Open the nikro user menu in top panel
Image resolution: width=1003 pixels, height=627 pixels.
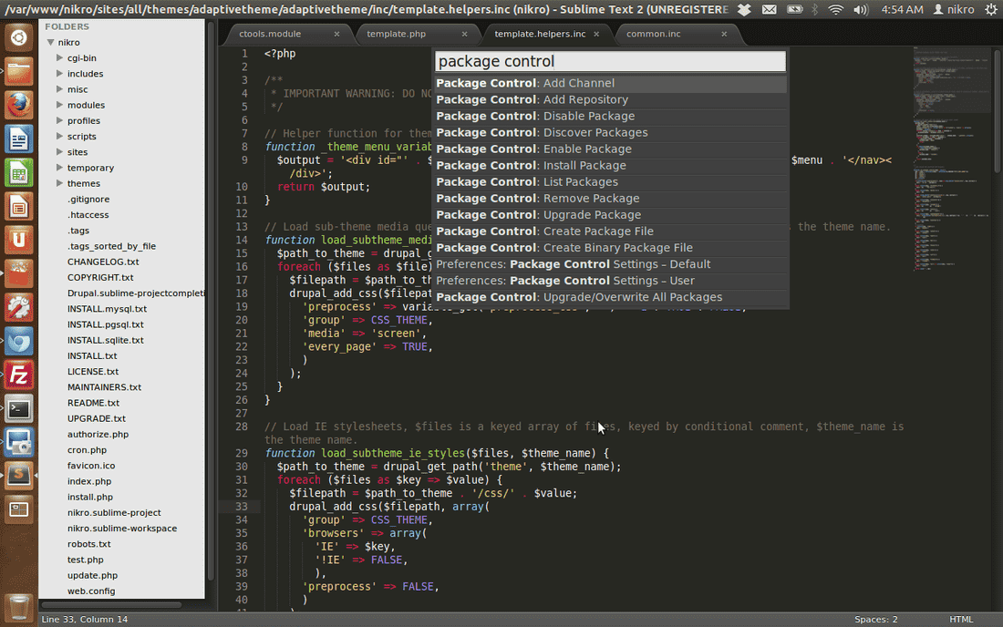click(x=954, y=10)
